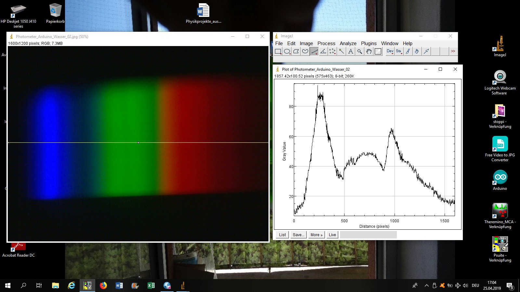Screen dimensions: 520x292
Task: Launch Internet Explorer from the taskbar
Action: point(71,286)
